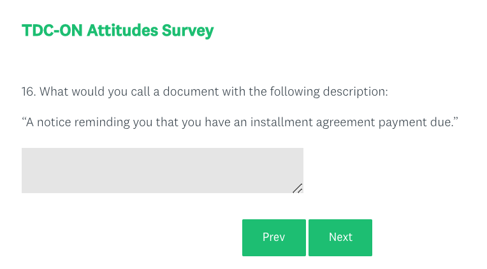The image size is (487, 269).
Task: Go to the next survey page
Action: 340,237
